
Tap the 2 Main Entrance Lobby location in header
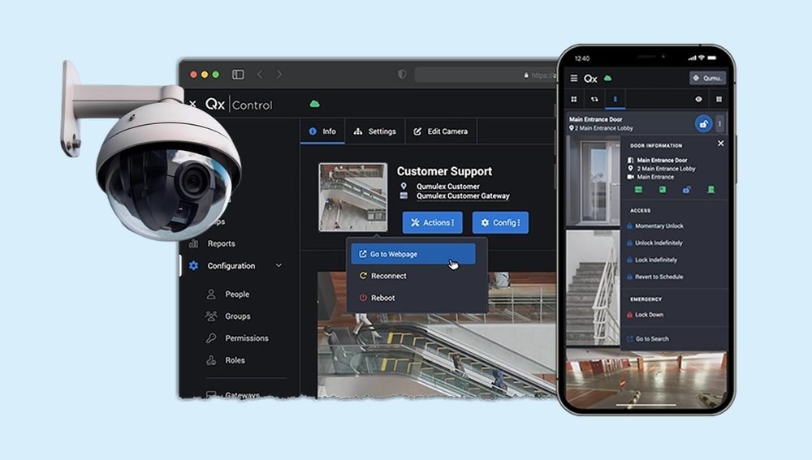point(601,128)
